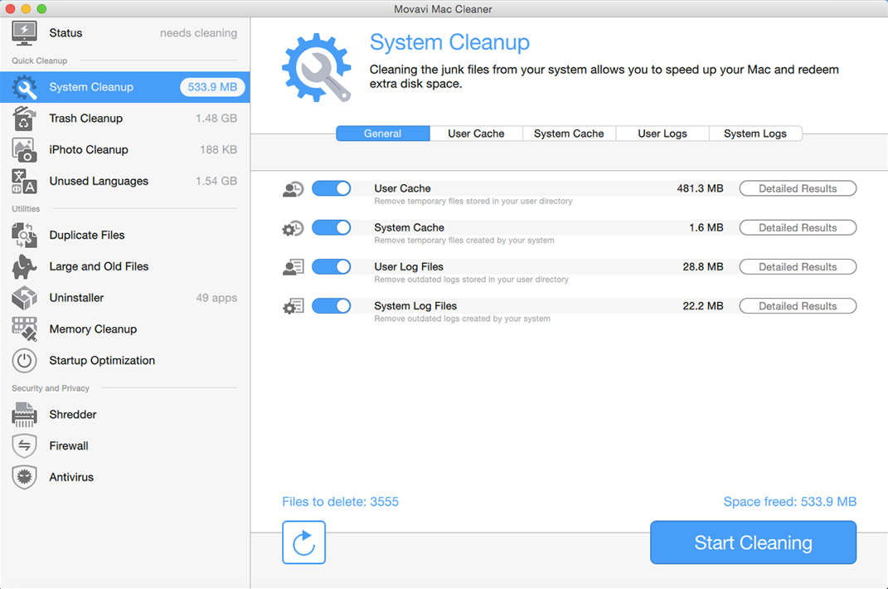Click the Memory Cleanup icon
Image resolution: width=888 pixels, height=589 pixels.
point(24,329)
